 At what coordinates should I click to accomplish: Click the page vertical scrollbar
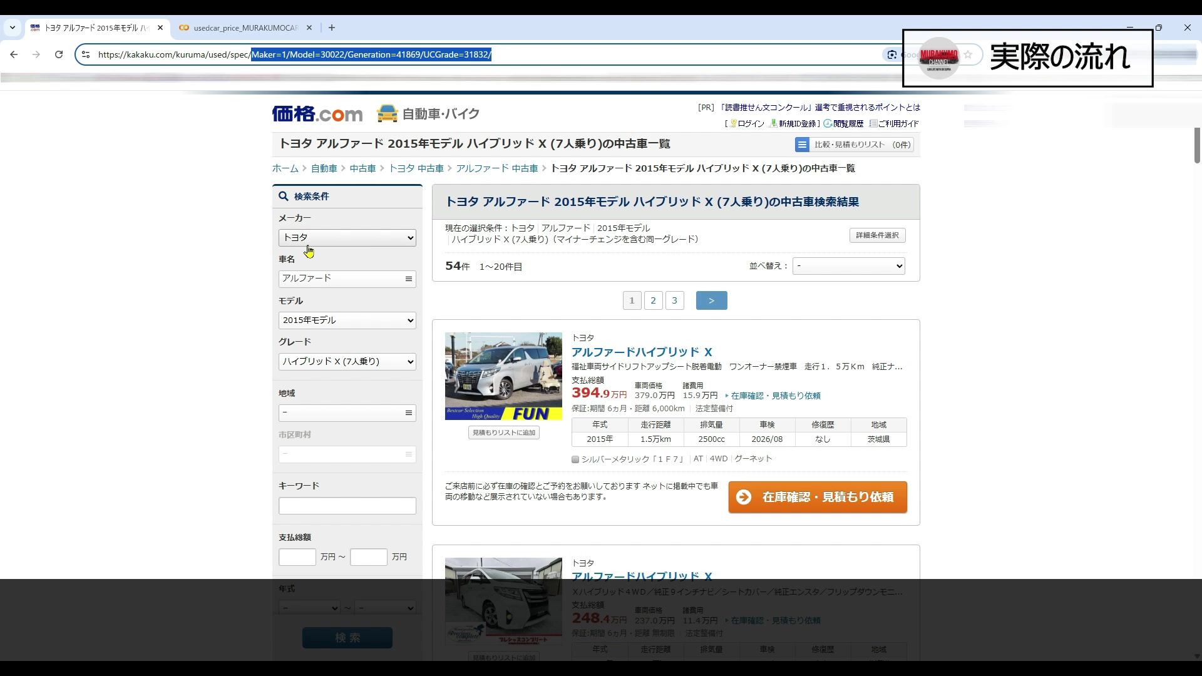pos(1197,145)
